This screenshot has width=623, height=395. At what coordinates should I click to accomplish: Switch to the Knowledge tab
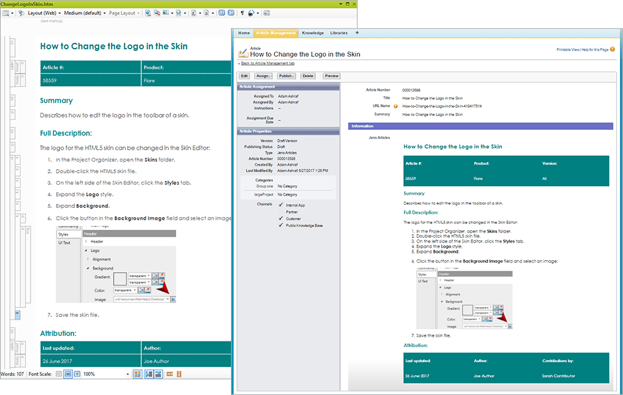click(x=313, y=32)
